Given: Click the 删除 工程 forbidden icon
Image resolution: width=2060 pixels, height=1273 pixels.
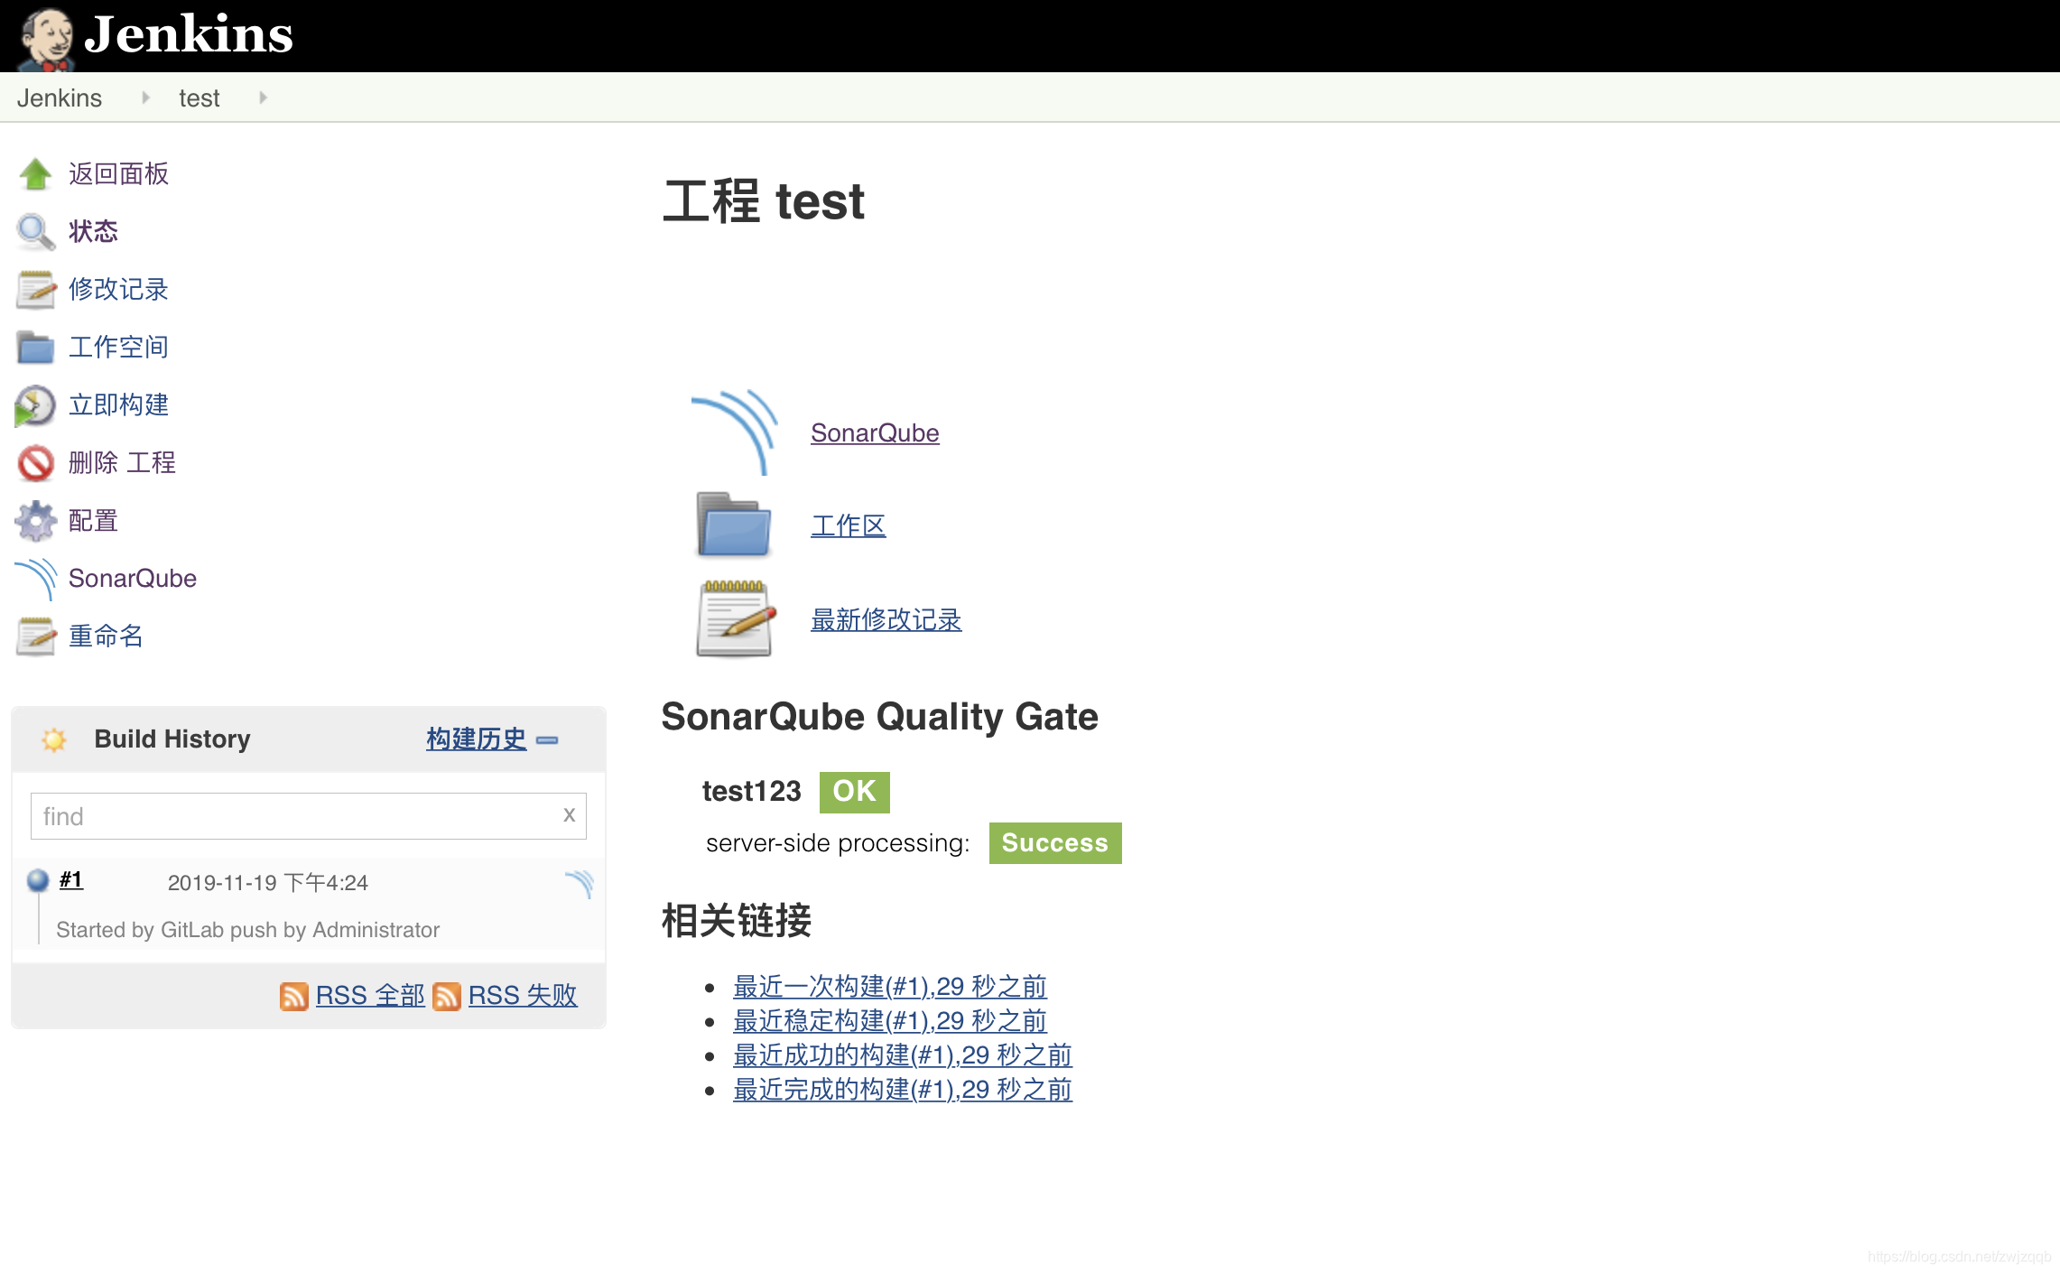Looking at the screenshot, I should tap(34, 463).
